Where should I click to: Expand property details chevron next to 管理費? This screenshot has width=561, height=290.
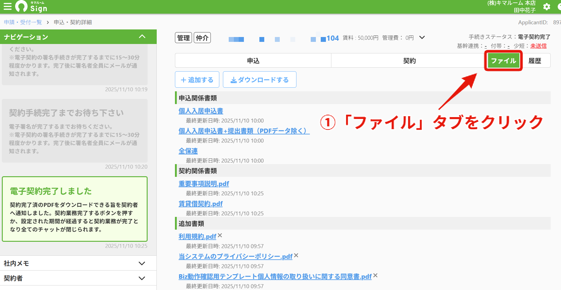click(x=422, y=38)
